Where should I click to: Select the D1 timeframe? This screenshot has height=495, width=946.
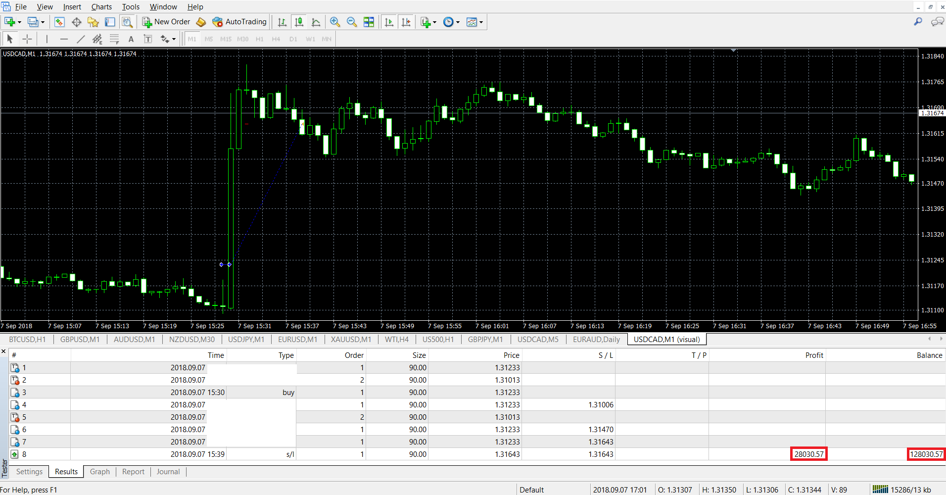[293, 39]
